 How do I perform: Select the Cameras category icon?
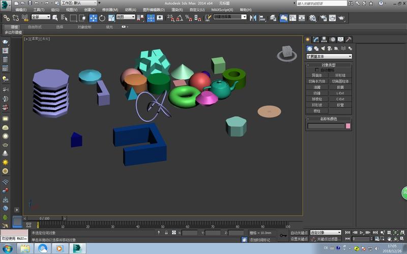point(330,48)
